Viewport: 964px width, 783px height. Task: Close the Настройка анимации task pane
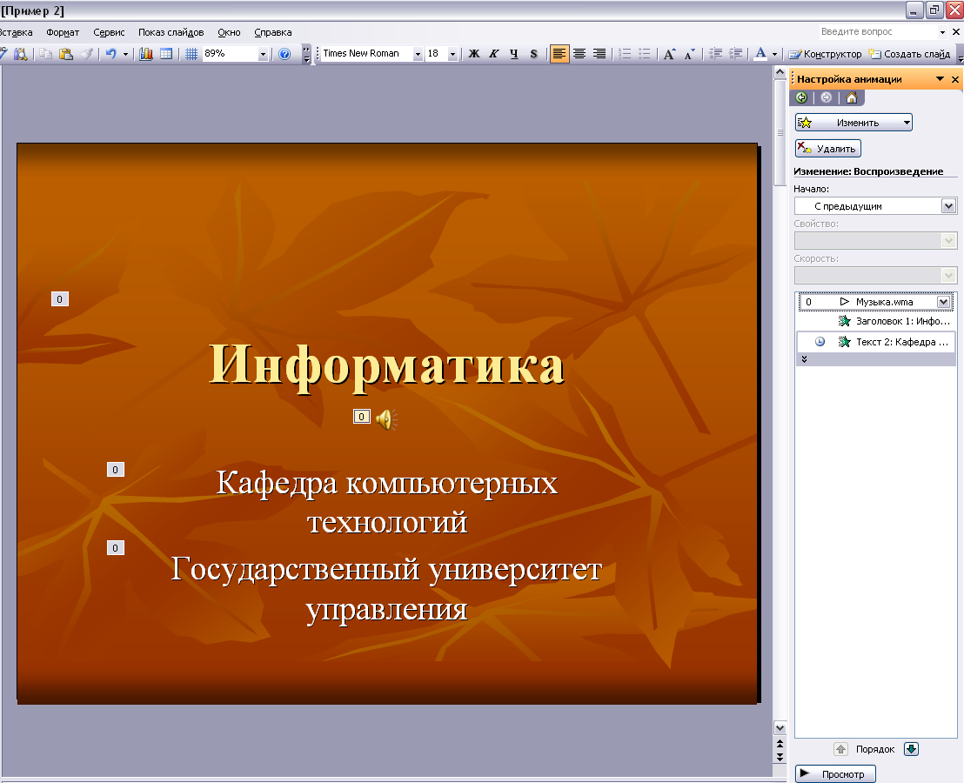coord(955,79)
